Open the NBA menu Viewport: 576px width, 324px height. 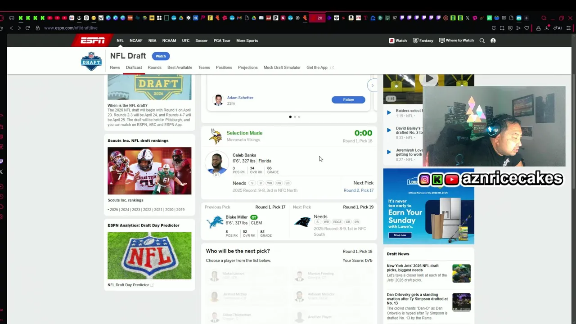pos(153,40)
